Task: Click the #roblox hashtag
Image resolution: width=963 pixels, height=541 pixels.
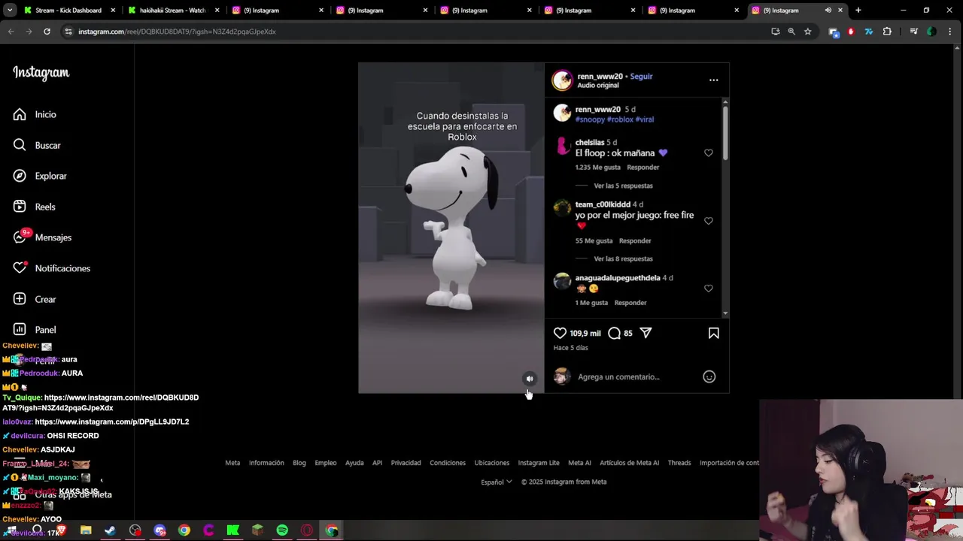Action: pyautogui.click(x=620, y=119)
